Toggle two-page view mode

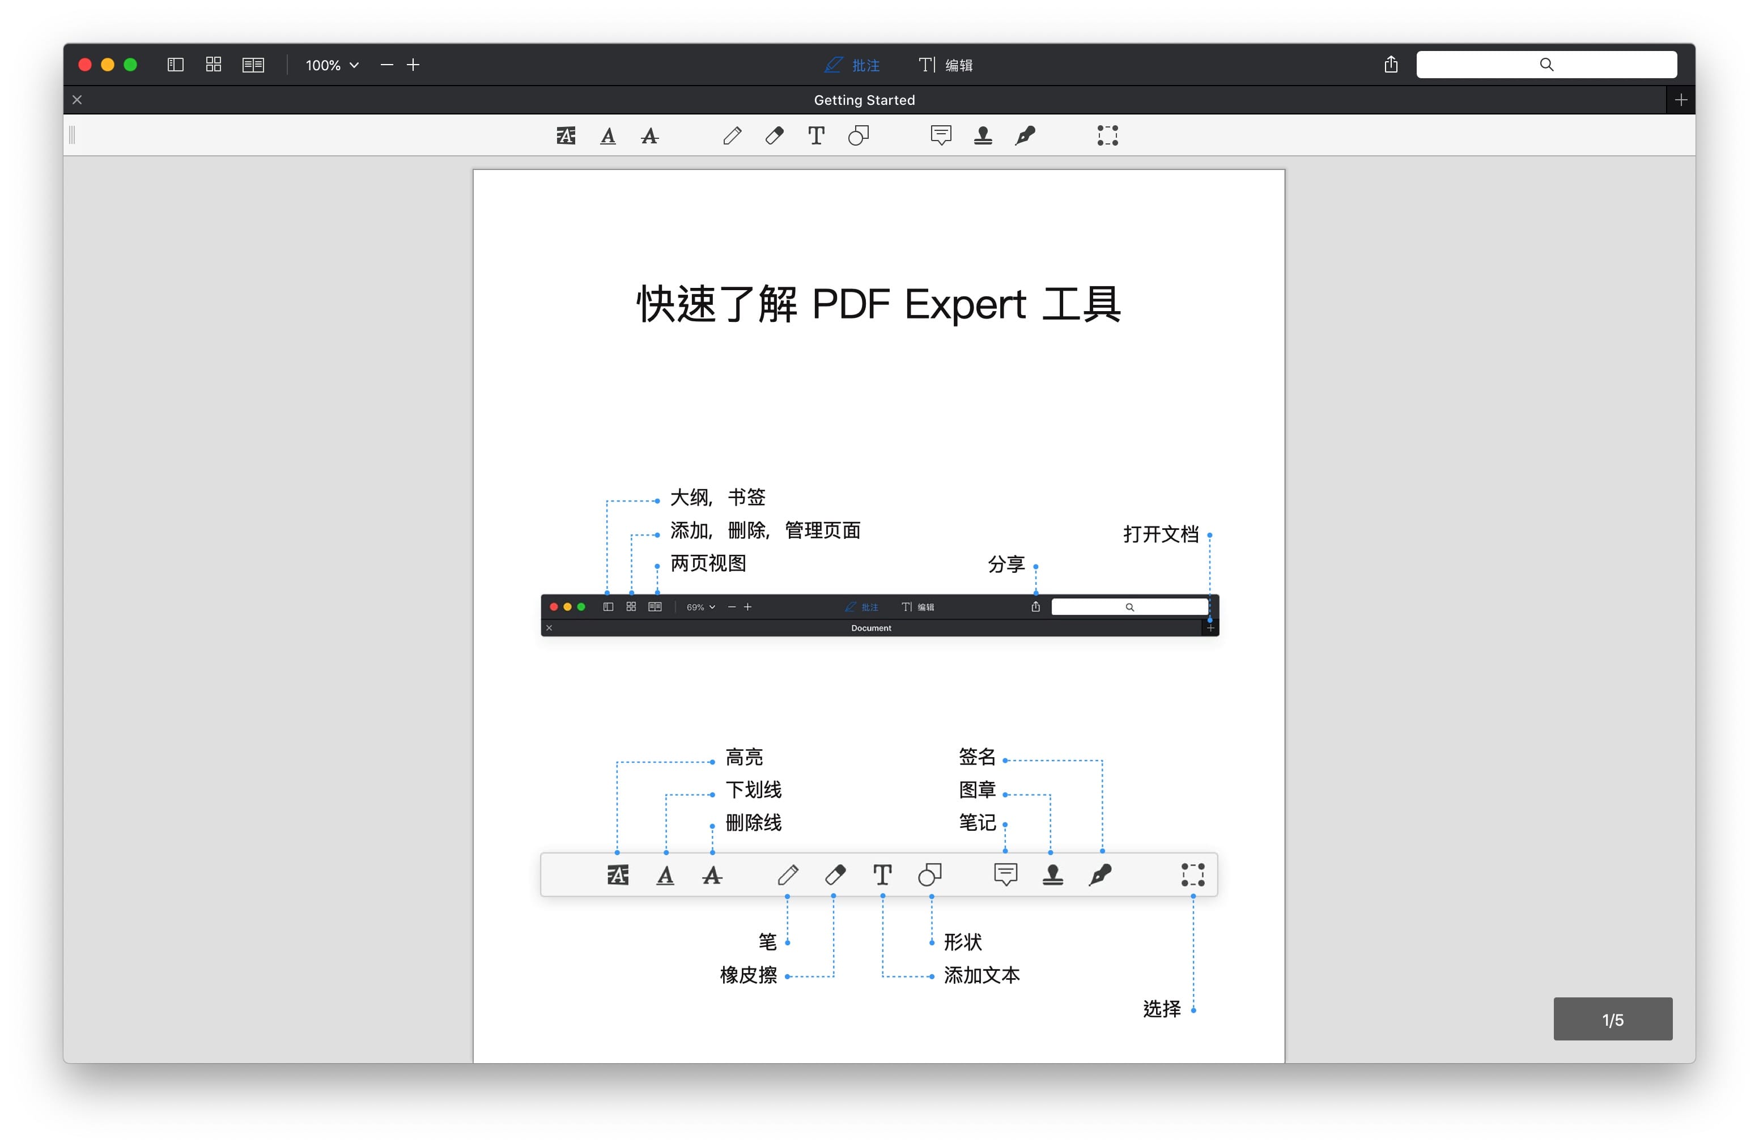click(x=253, y=65)
